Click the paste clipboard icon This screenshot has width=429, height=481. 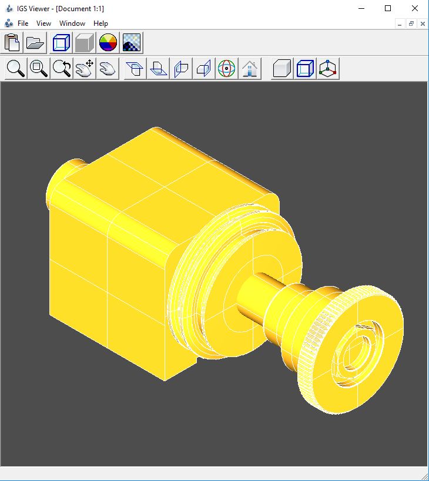point(12,43)
